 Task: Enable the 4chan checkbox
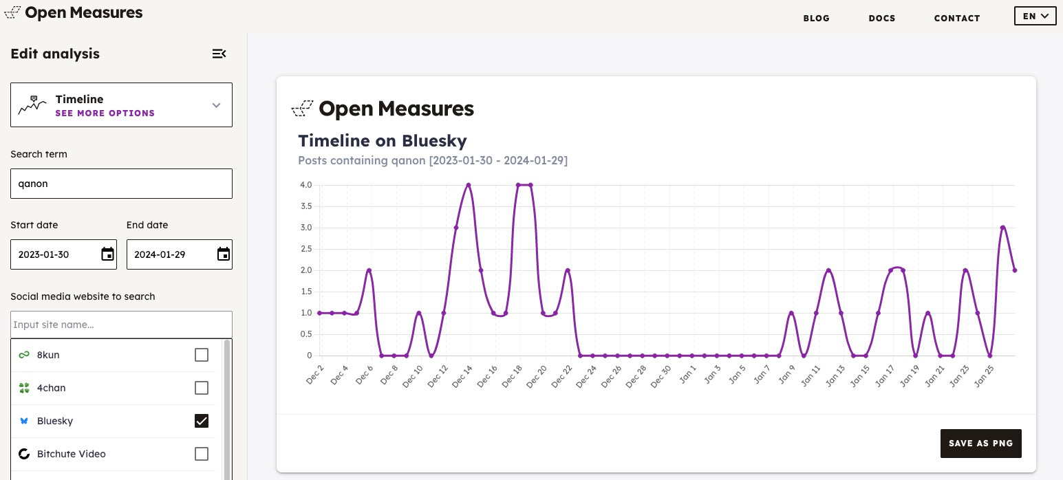(x=201, y=388)
